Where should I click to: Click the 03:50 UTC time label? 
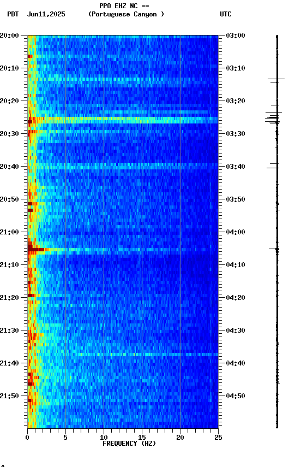[236, 199]
